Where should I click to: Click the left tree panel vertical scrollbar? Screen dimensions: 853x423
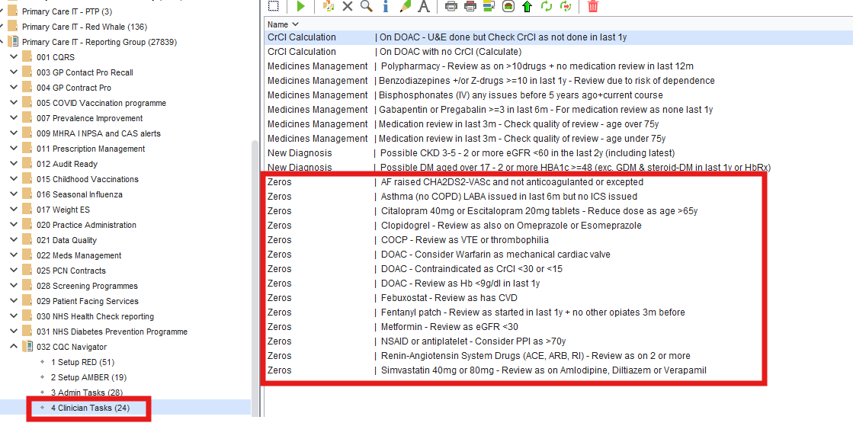click(x=255, y=274)
